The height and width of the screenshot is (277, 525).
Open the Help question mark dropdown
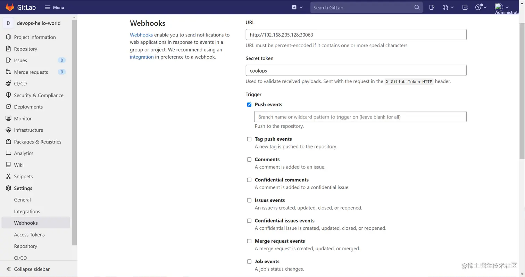[x=481, y=7]
